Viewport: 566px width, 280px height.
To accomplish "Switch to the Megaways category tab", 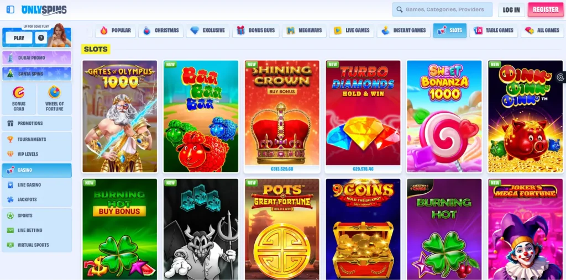I will [305, 31].
